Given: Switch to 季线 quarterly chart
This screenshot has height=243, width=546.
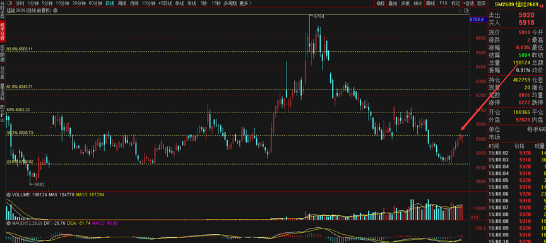Looking at the screenshot, I should coord(179,4).
